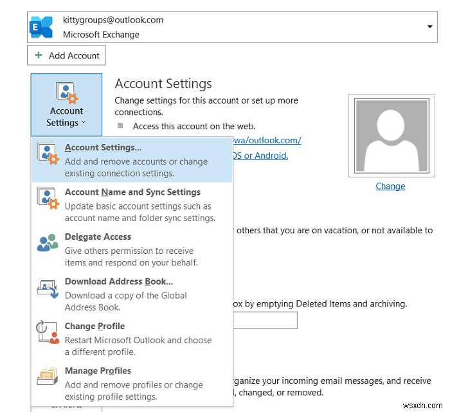Choose Change Profile menu entry
This screenshot has width=450, height=412.
click(x=132, y=339)
